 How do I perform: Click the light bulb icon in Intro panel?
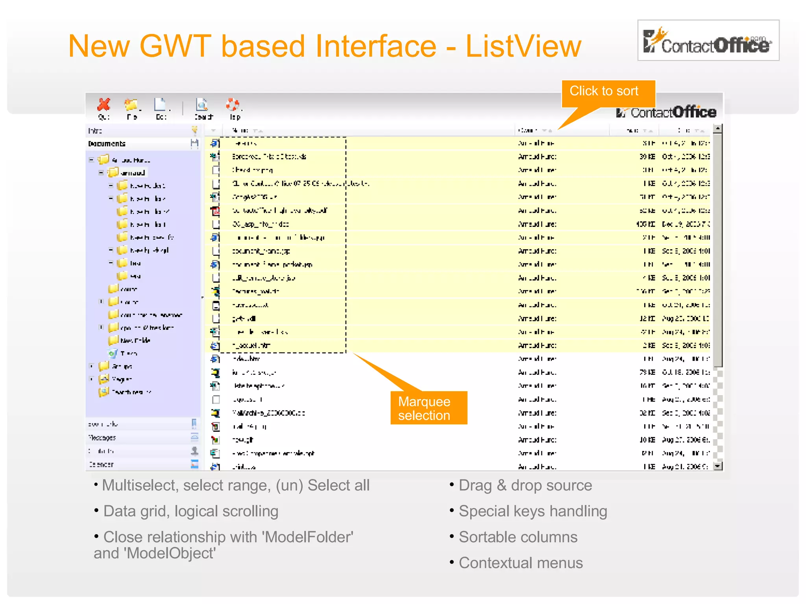(x=194, y=130)
